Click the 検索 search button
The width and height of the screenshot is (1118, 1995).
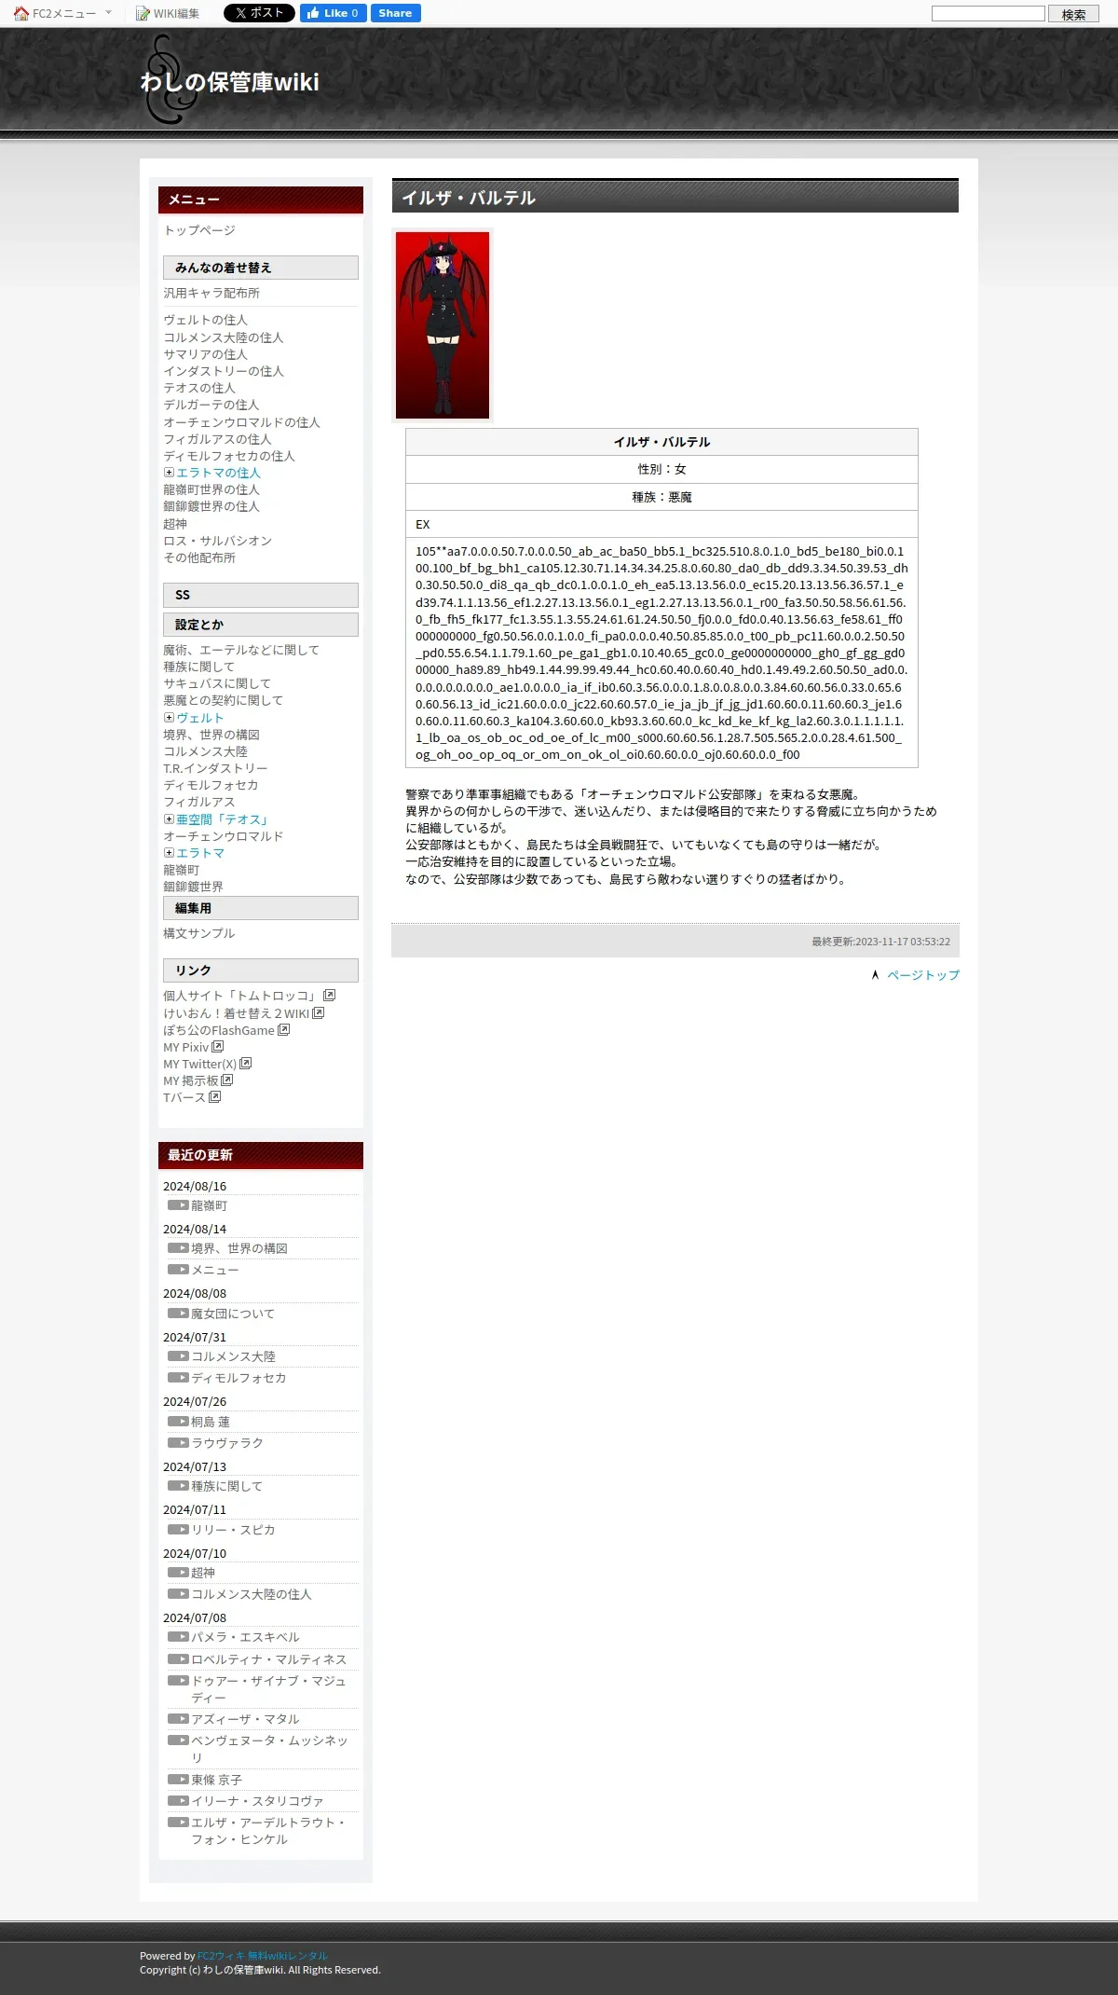[1073, 14]
